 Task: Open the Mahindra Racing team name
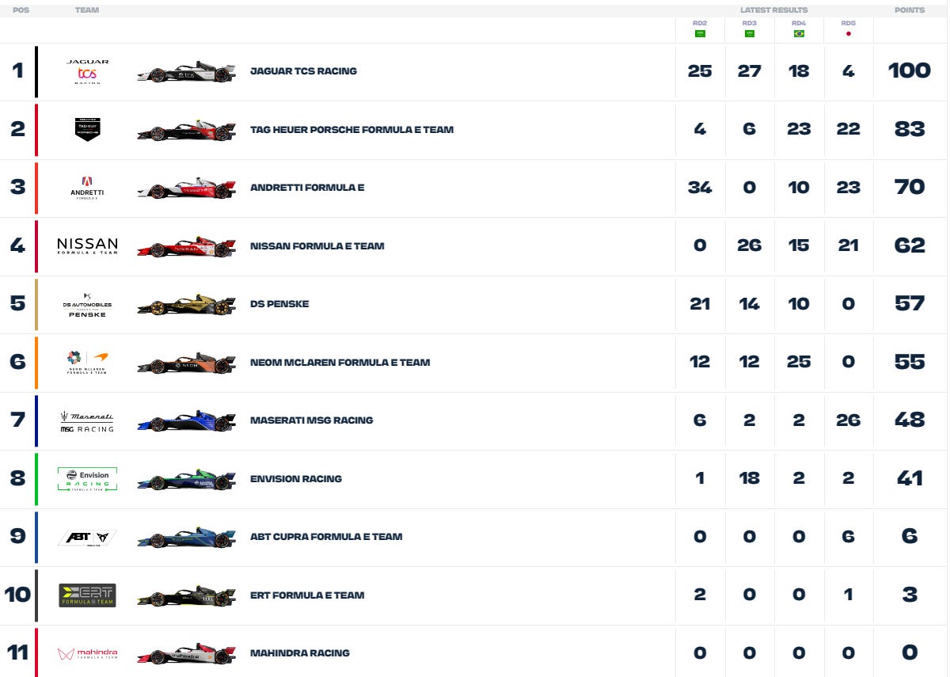(299, 653)
